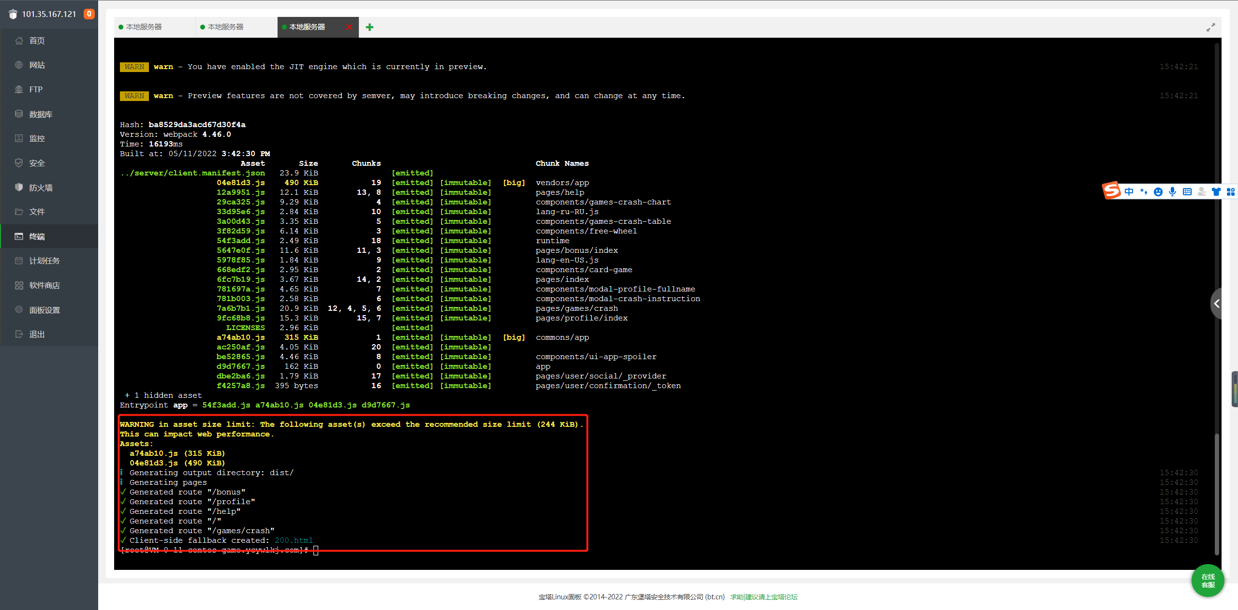Switch to the second 本地服务器 tab

coord(226,27)
